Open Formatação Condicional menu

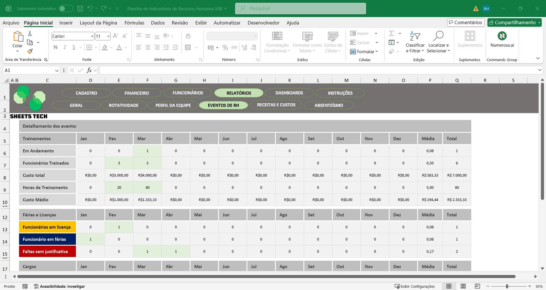click(x=277, y=42)
